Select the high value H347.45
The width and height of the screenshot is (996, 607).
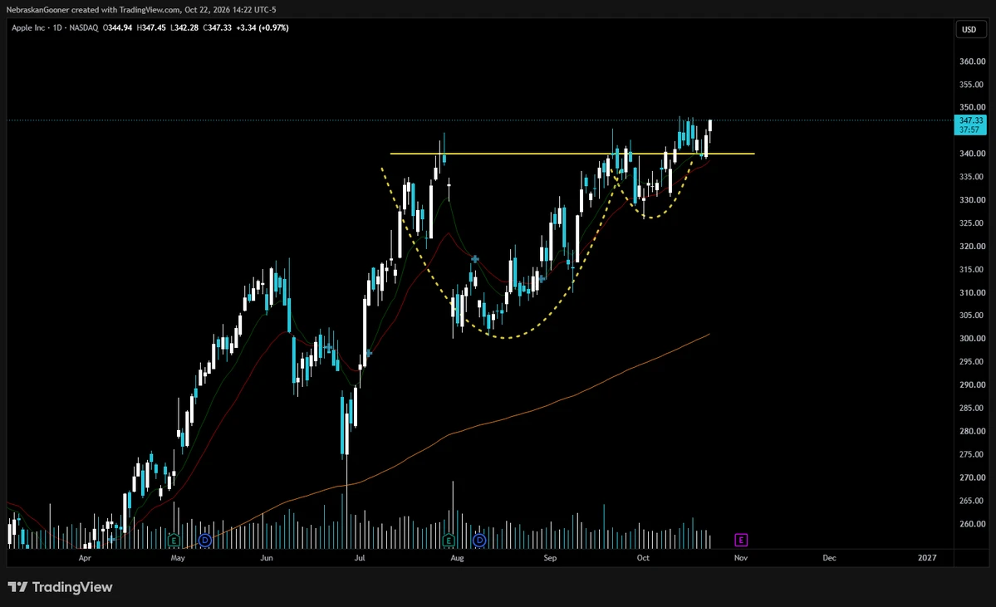click(151, 28)
